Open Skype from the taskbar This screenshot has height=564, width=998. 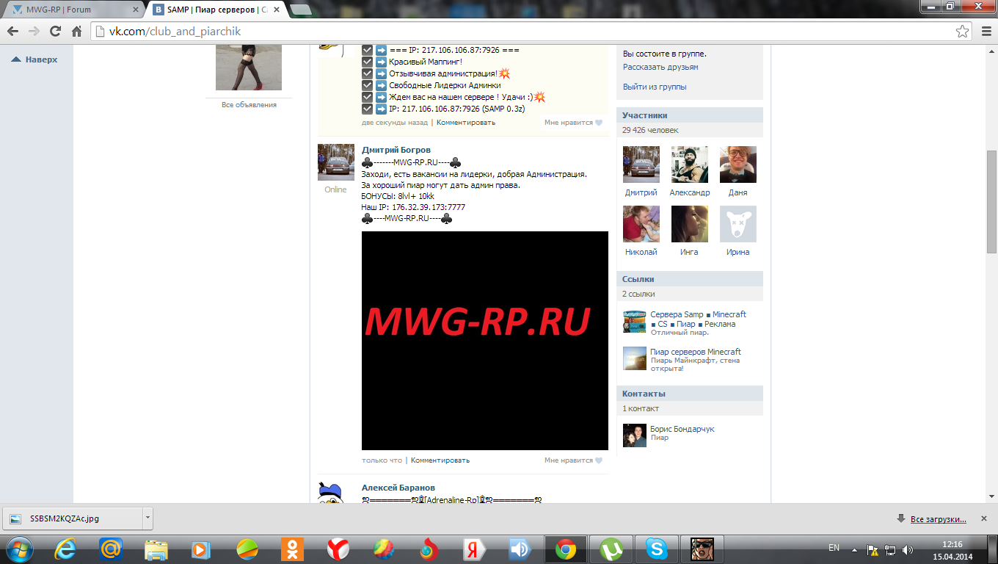(656, 549)
